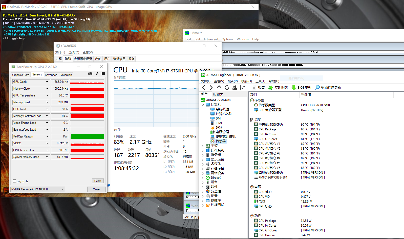Click the GPU Temperature red graph
This screenshot has width=404, height=239.
pos(87,95)
